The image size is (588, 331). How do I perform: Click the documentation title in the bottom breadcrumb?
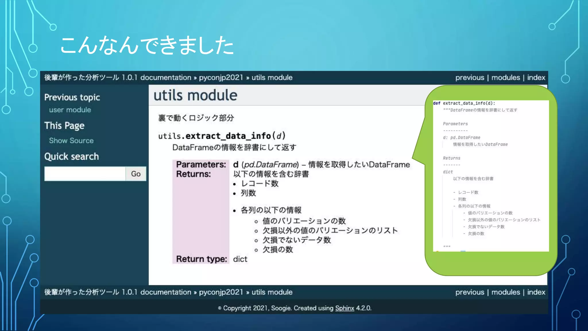click(x=118, y=292)
